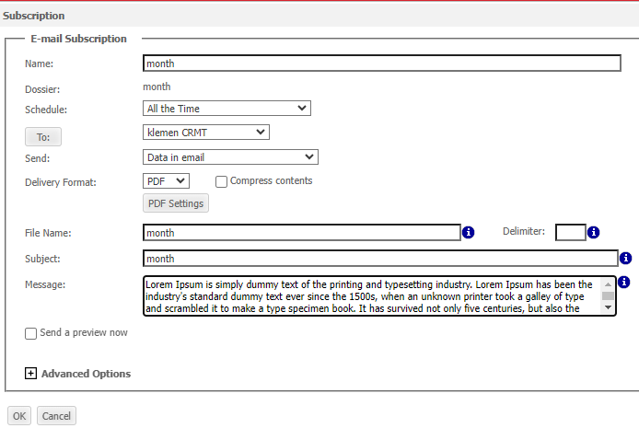Viewport: 639px width, 428px height.
Task: Open the Delivery Format PDF dropdown
Action: coord(166,181)
